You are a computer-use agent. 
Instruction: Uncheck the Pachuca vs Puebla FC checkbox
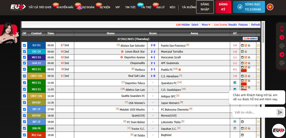[24, 69]
